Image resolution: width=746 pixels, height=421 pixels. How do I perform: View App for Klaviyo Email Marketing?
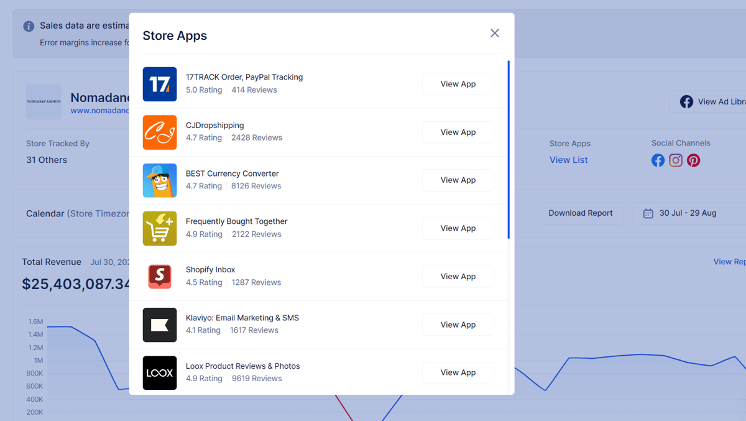pyautogui.click(x=458, y=325)
